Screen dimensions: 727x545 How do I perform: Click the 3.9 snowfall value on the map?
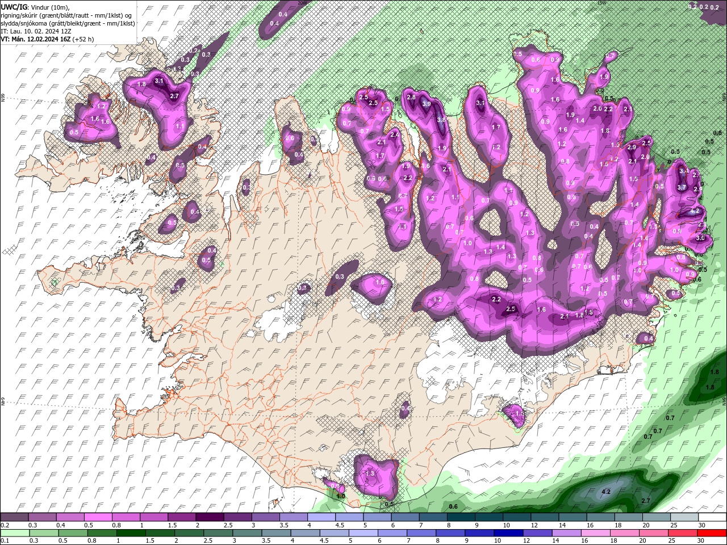(x=427, y=105)
